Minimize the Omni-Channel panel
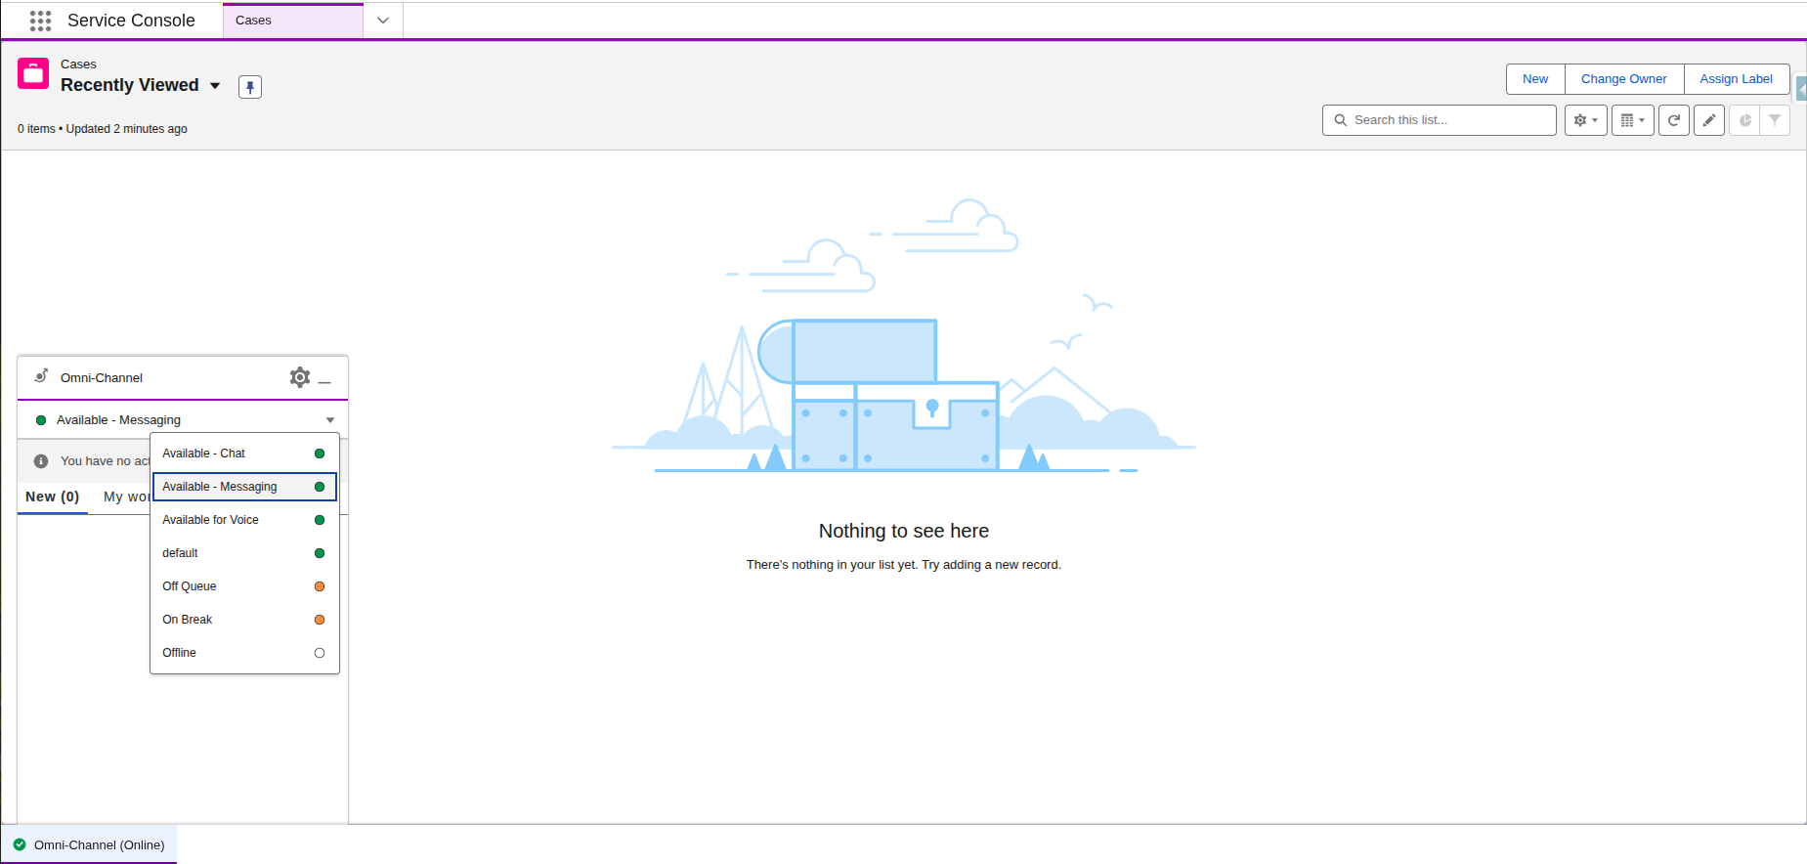 click(325, 379)
